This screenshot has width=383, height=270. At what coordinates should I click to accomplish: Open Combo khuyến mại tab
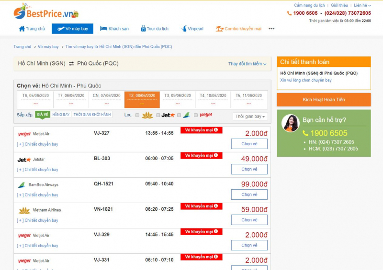pyautogui.click(x=238, y=29)
